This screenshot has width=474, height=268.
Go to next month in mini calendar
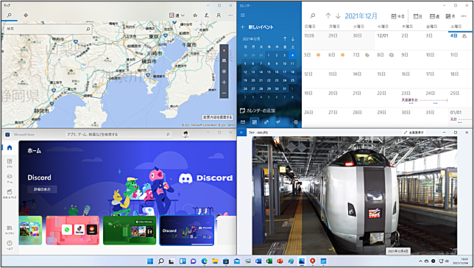pos(293,39)
